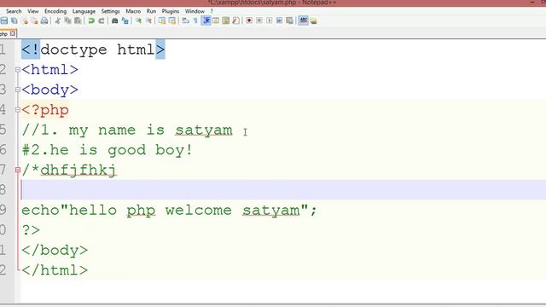The width and height of the screenshot is (546, 307).
Task: Click the Paste toolbar icon
Action: pos(78,20)
